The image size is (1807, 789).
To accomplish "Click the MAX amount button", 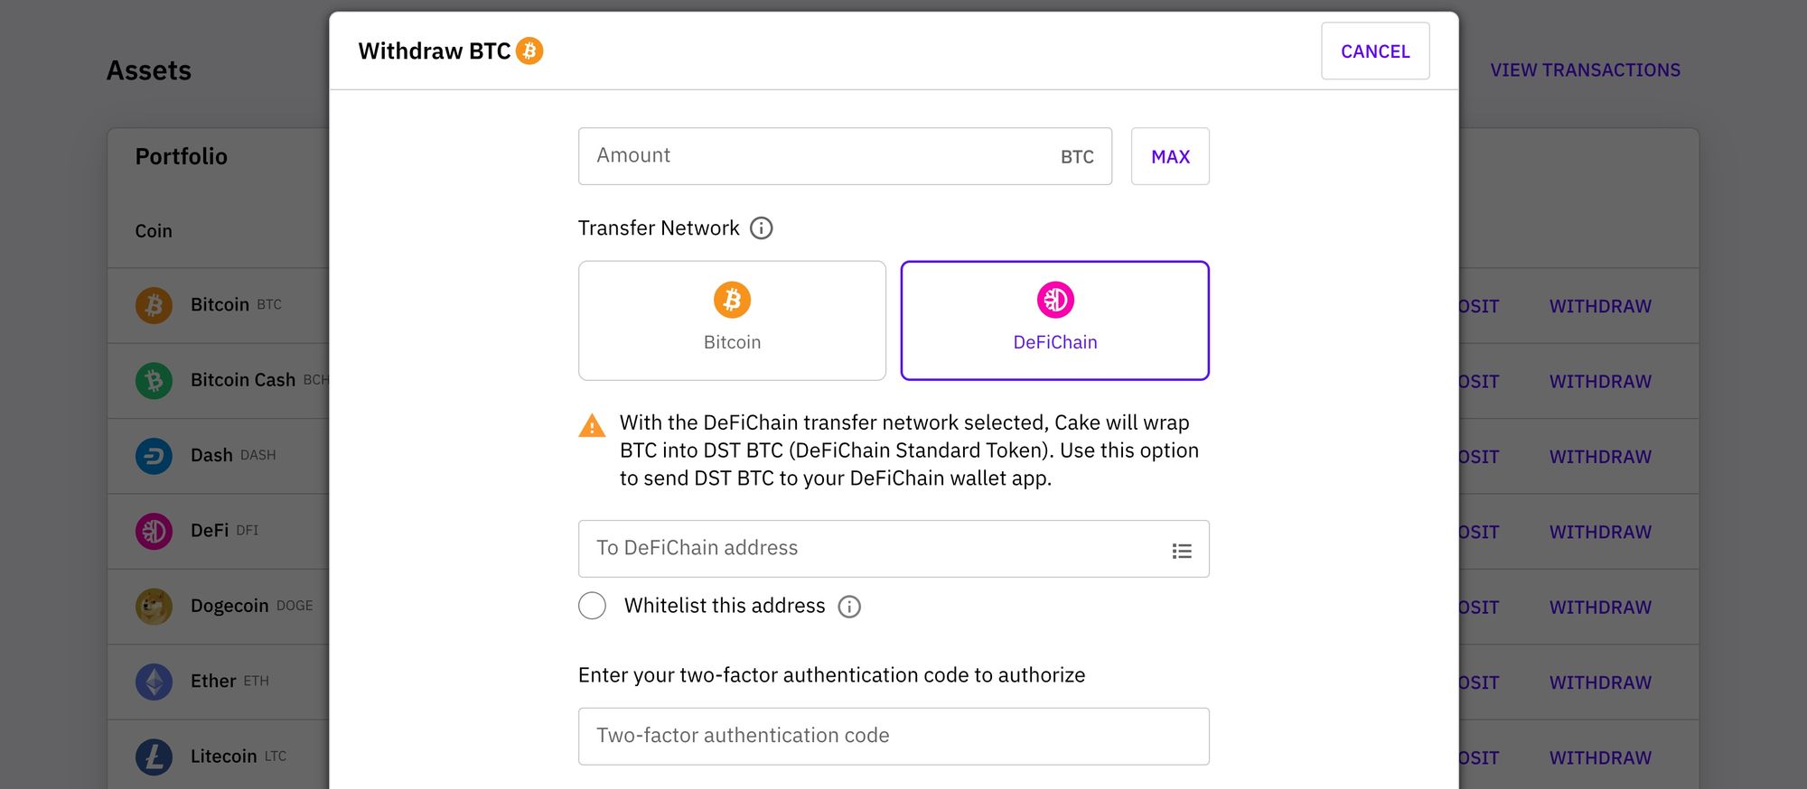I will (1170, 156).
